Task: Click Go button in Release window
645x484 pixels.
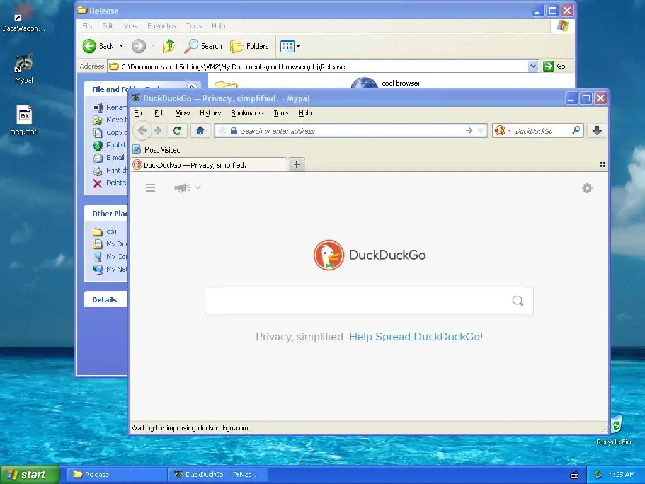Action: click(x=554, y=66)
